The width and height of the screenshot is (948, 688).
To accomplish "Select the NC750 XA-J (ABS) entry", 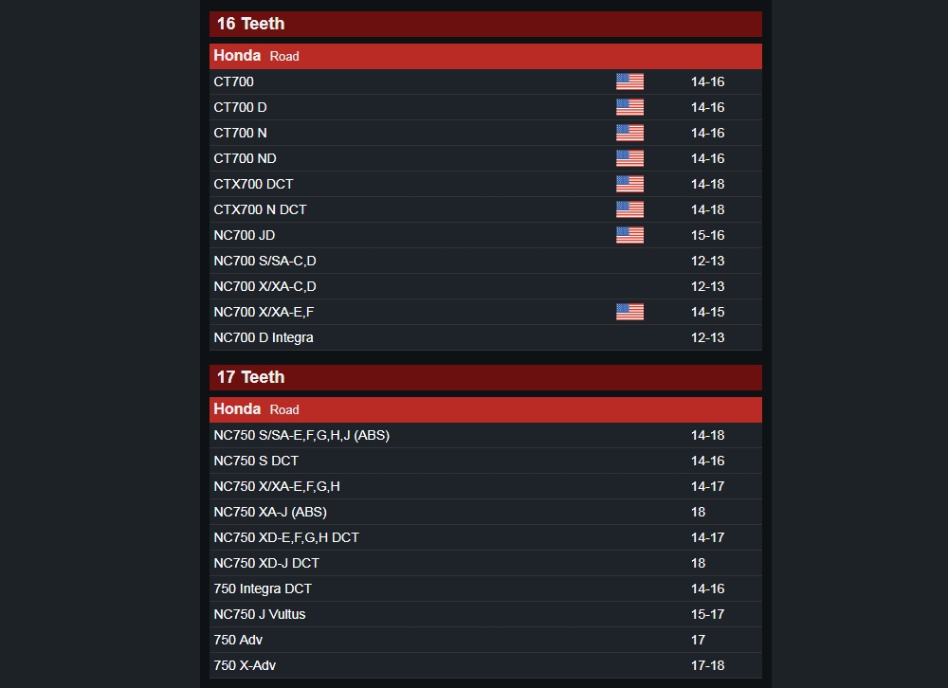I will pos(485,512).
